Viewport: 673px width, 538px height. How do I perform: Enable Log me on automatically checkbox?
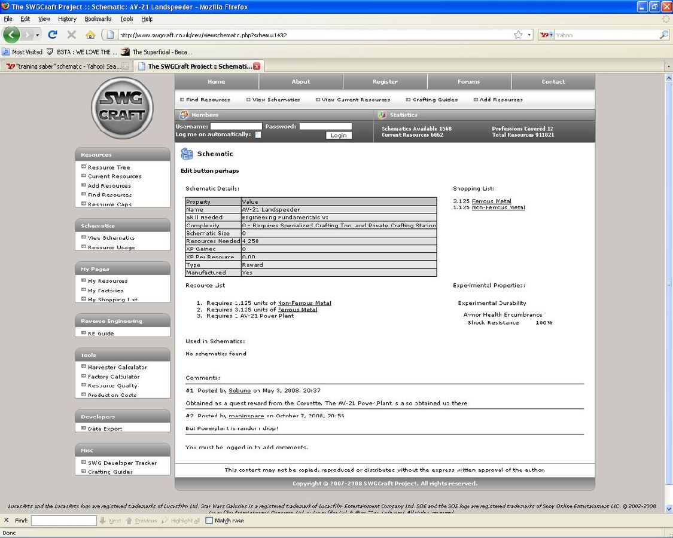(x=258, y=135)
